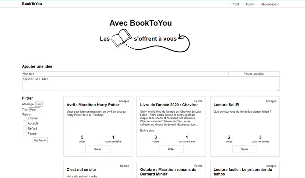Click the Ajouter une idée text area
The width and height of the screenshot is (305, 178).
point(150,84)
